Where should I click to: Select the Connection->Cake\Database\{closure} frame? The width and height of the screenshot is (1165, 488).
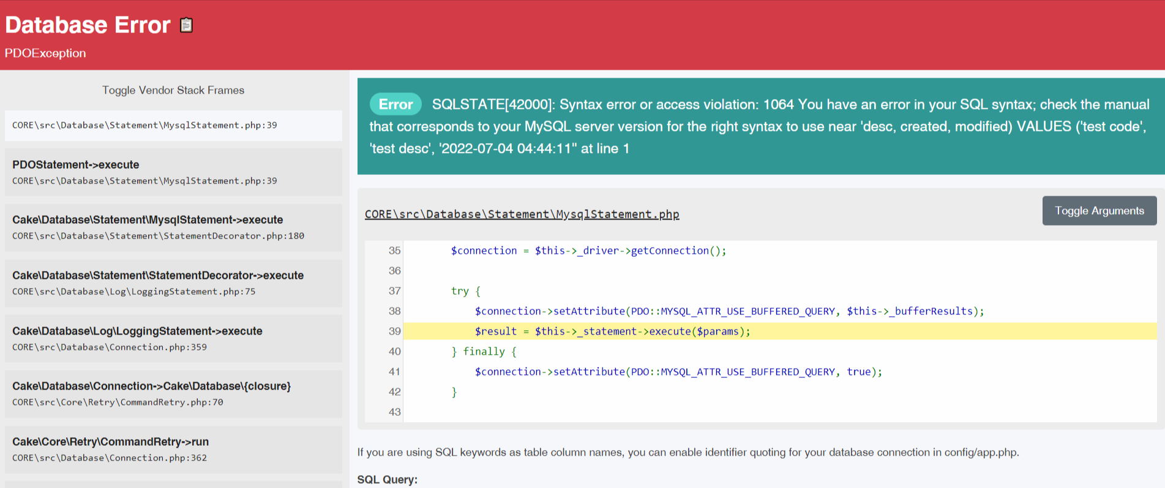click(x=173, y=394)
